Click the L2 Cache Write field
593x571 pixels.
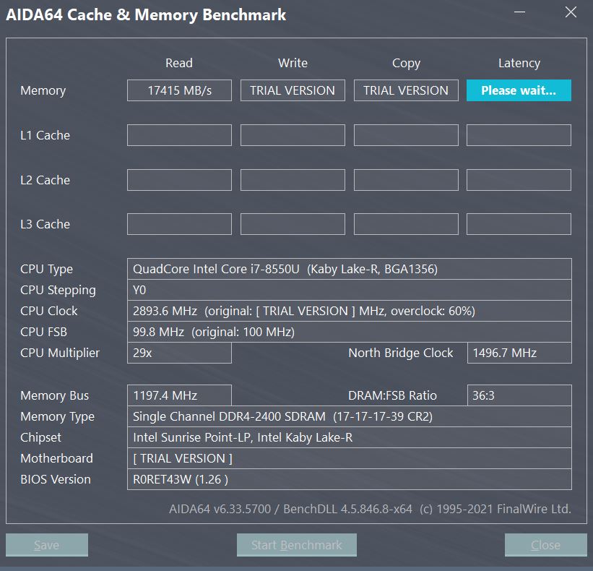[x=293, y=180]
